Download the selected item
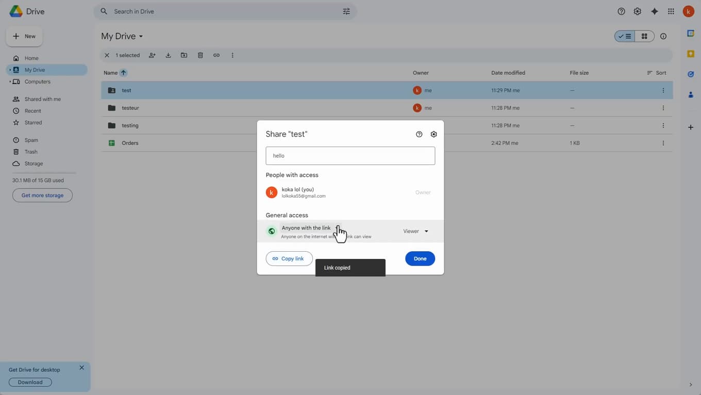The height and width of the screenshot is (395, 701). click(168, 55)
